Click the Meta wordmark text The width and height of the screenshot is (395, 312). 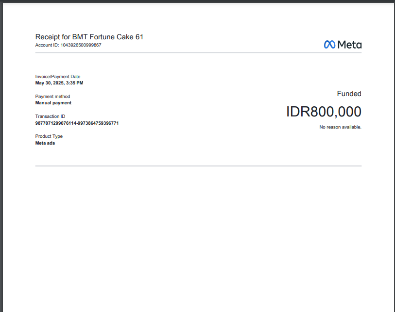pos(349,45)
